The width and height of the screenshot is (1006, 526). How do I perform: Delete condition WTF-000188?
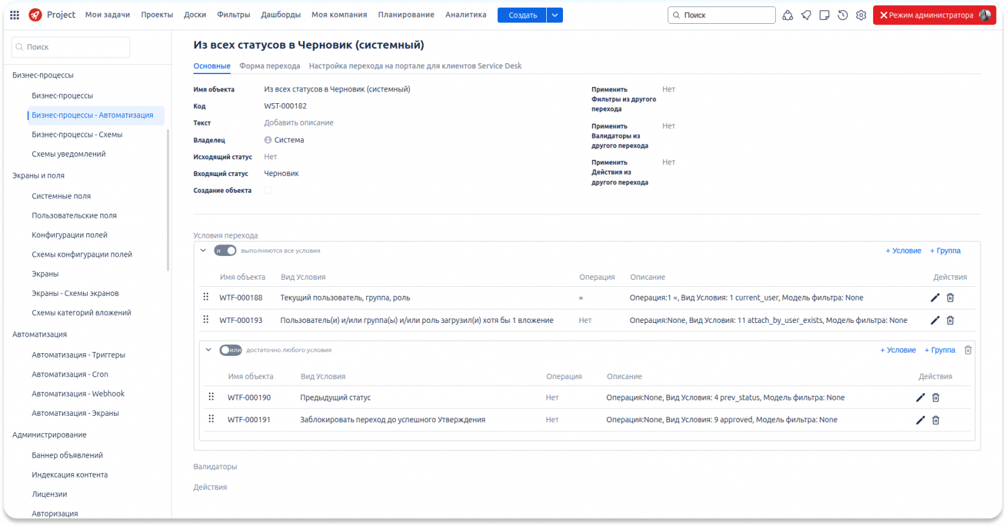point(950,298)
